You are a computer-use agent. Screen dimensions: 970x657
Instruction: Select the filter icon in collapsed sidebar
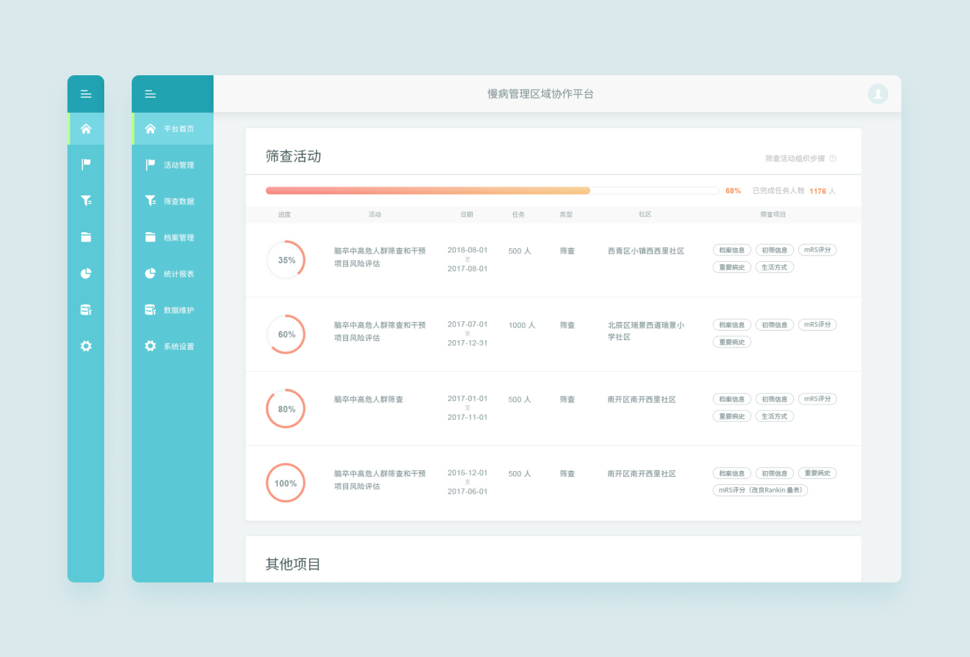[86, 201]
